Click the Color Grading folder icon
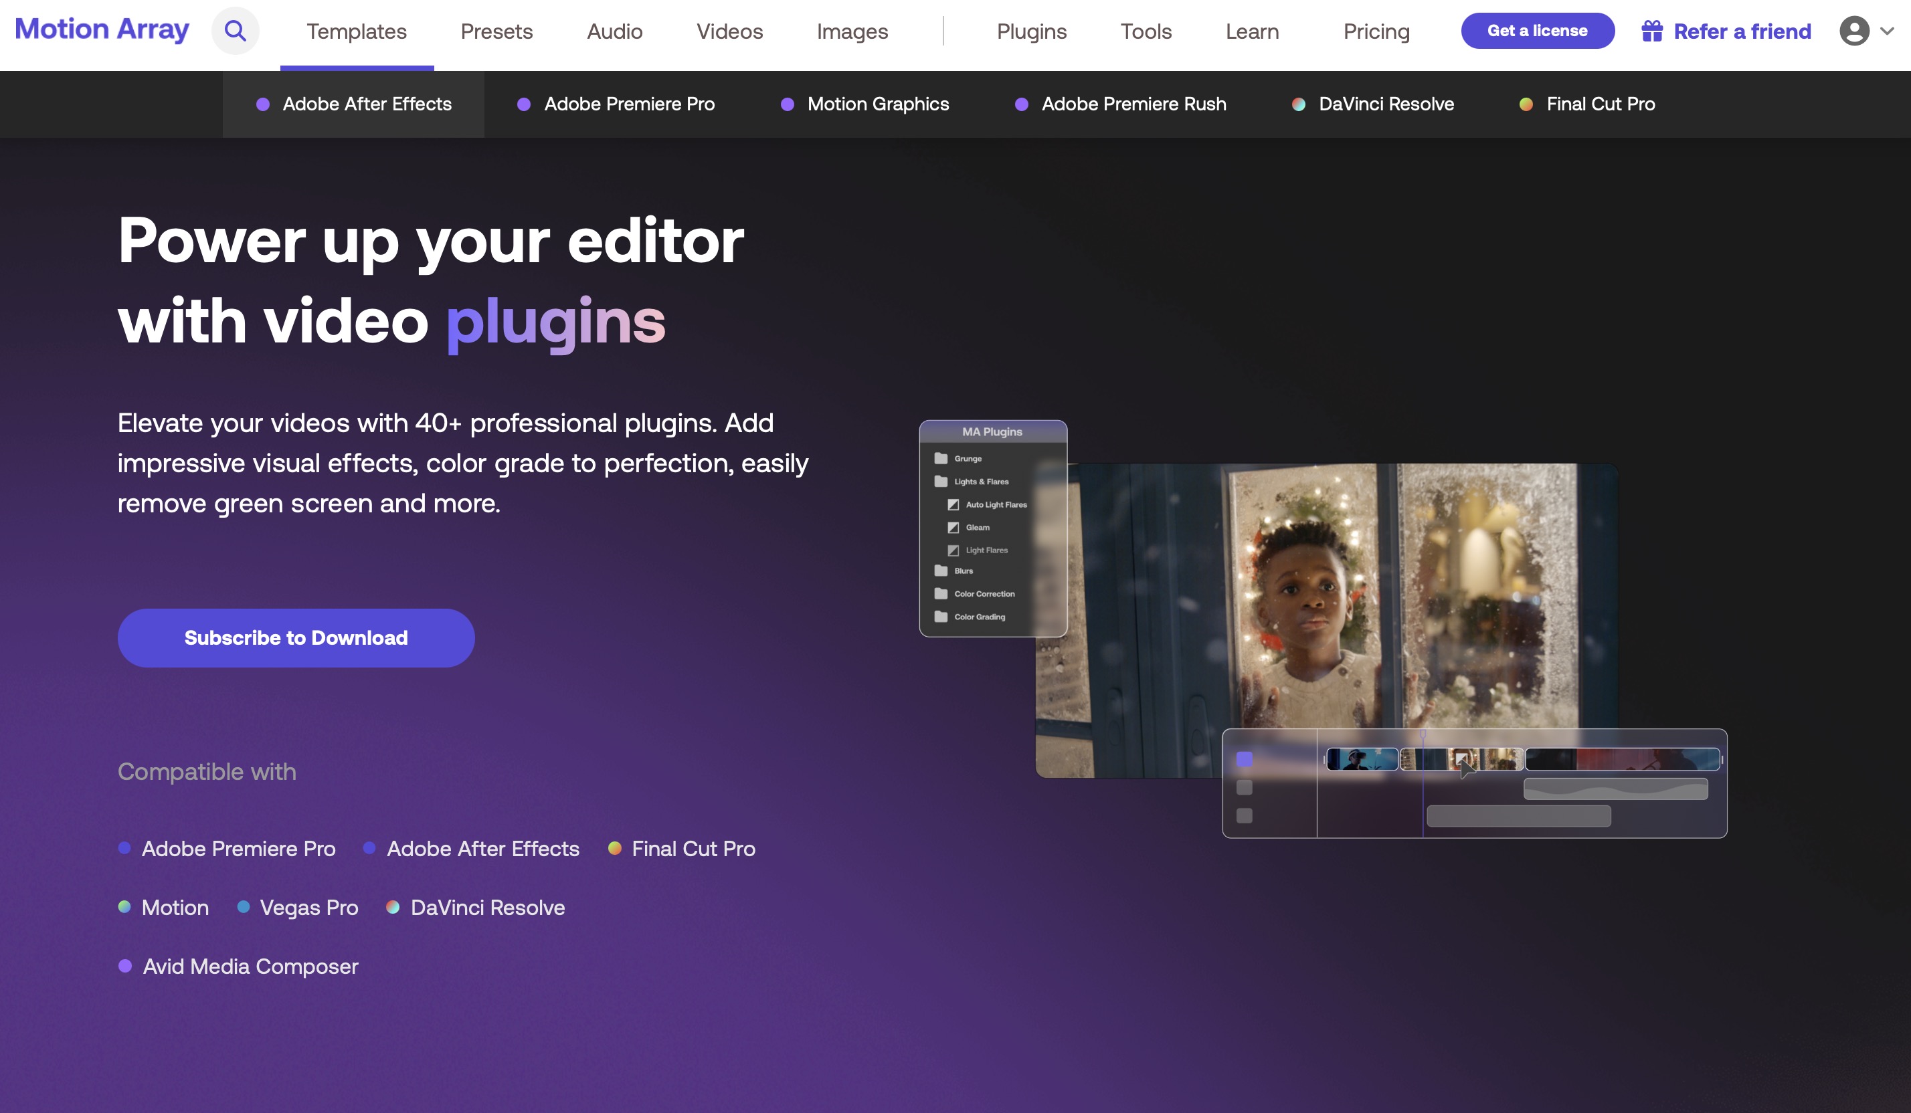The image size is (1911, 1113). click(941, 617)
